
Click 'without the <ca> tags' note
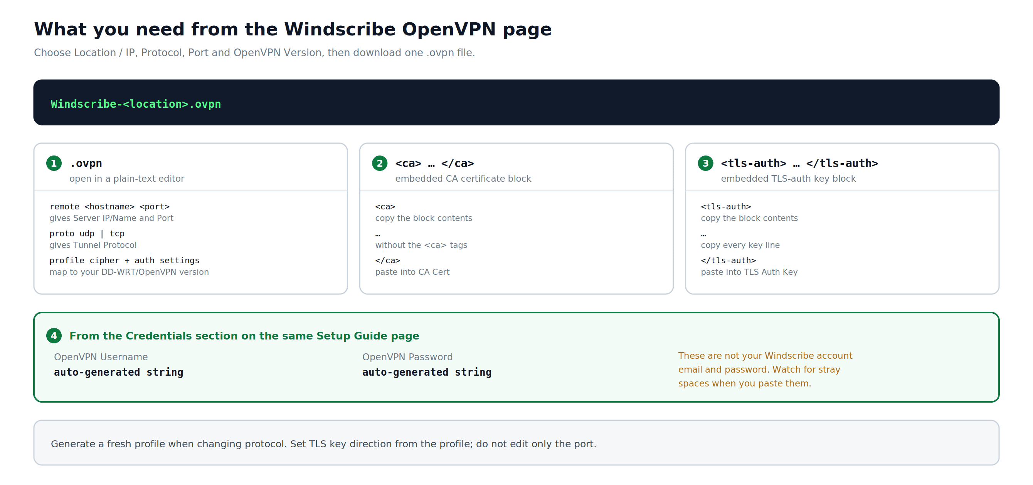click(x=421, y=245)
